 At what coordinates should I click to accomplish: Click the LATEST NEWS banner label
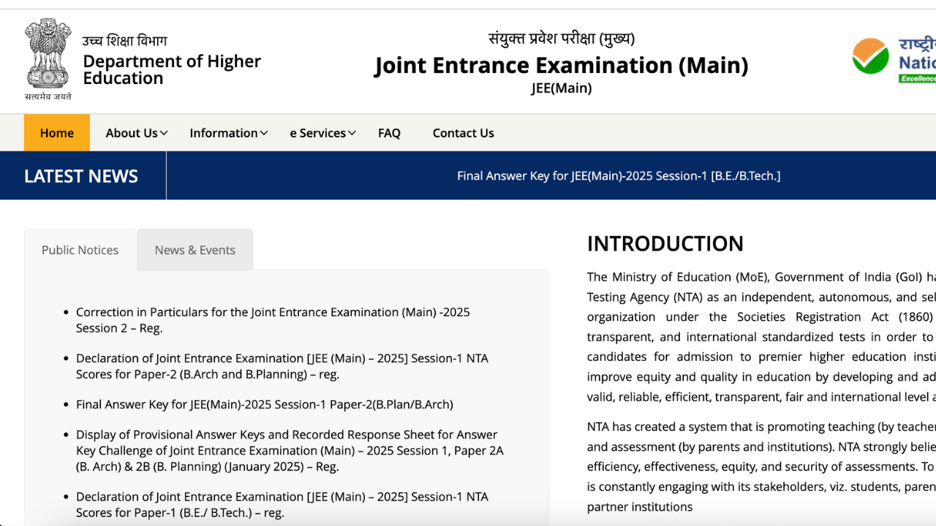pyautogui.click(x=80, y=175)
